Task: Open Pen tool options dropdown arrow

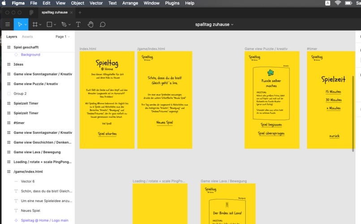Action: [x=69, y=25]
